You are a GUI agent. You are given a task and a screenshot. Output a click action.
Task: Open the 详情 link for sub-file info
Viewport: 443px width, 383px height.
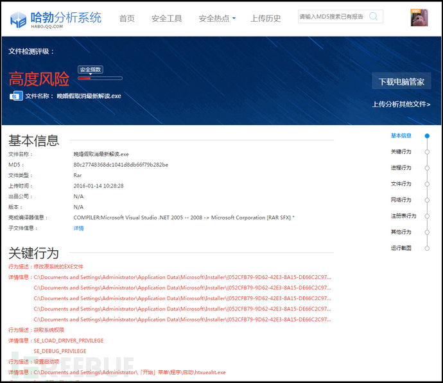point(78,228)
